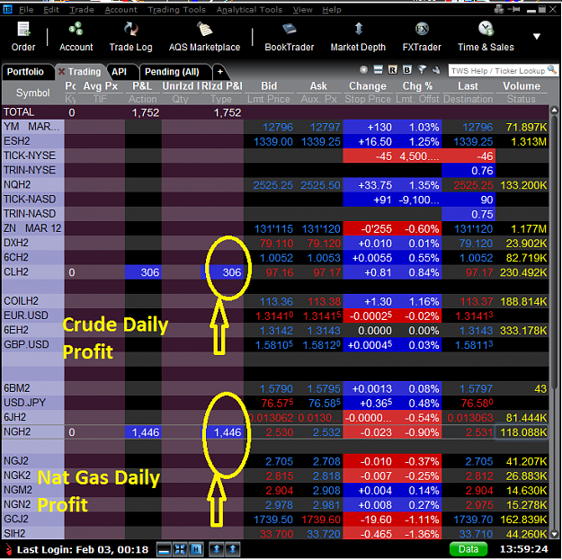Switch to the API tab
Image resolution: width=562 pixels, height=560 pixels.
pos(120,72)
